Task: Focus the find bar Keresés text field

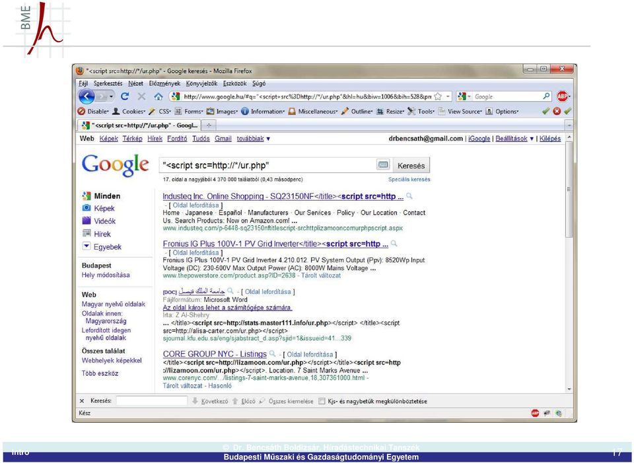Action: point(152,401)
